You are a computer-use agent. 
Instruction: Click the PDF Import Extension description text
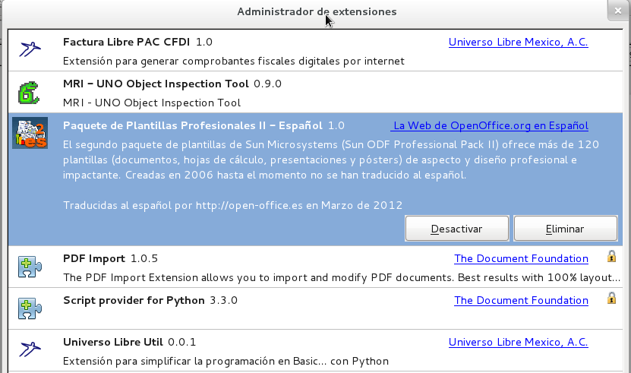(x=342, y=277)
